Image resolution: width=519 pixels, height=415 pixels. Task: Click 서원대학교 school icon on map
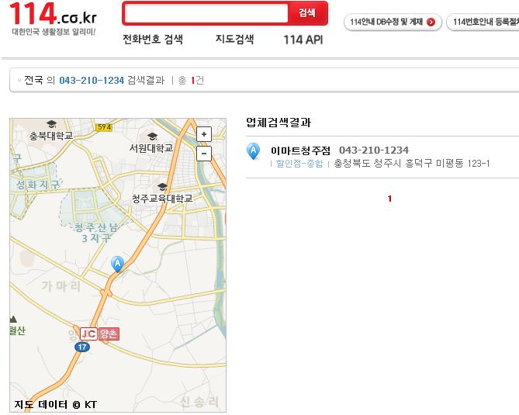pos(152,136)
